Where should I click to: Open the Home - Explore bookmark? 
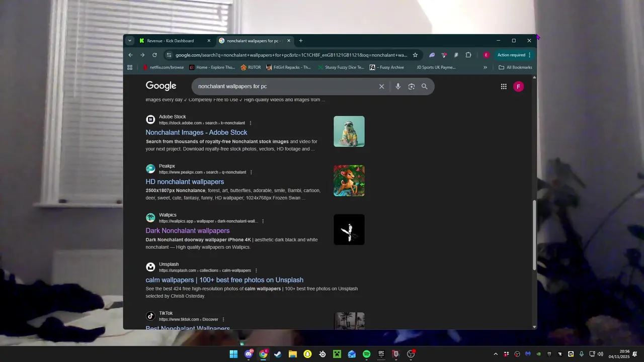point(212,67)
